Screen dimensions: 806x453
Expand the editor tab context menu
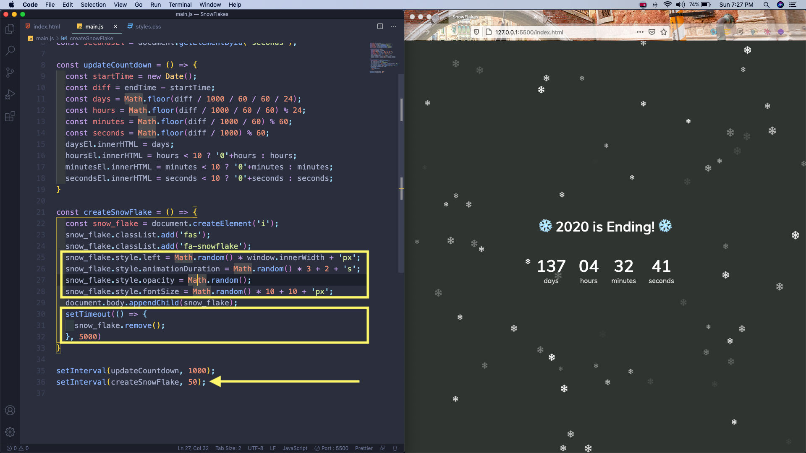point(394,26)
